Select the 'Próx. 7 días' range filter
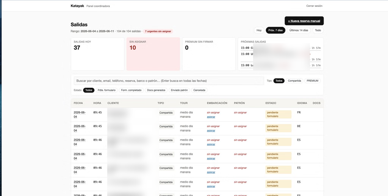 click(x=275, y=30)
